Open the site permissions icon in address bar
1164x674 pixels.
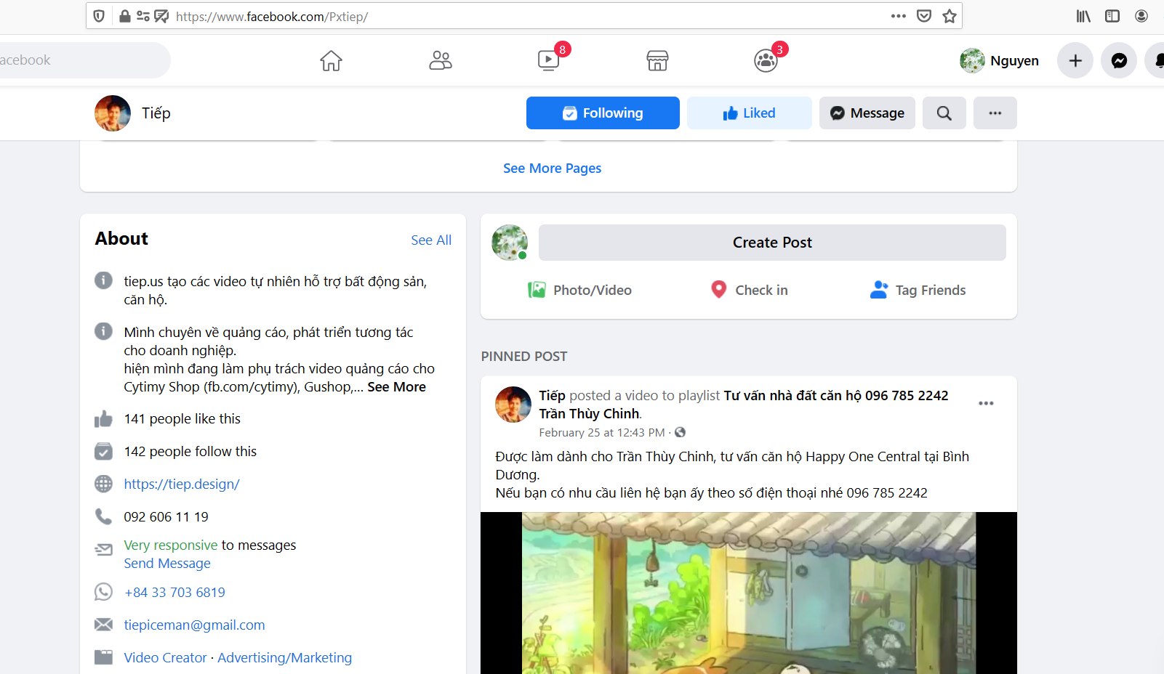(x=143, y=16)
